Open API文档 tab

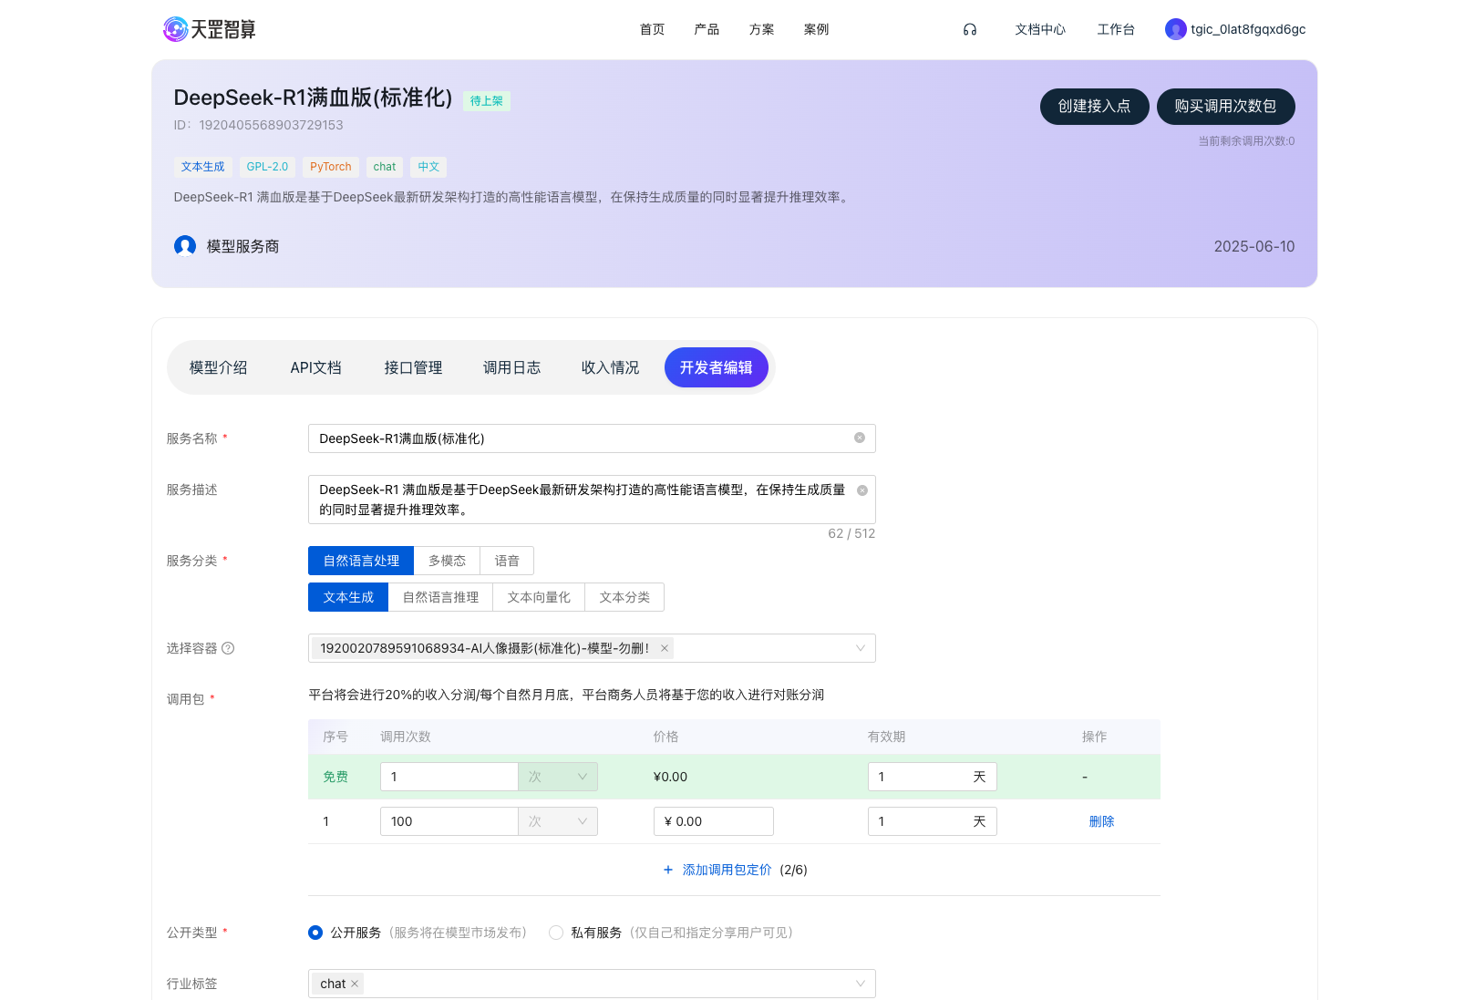click(316, 367)
